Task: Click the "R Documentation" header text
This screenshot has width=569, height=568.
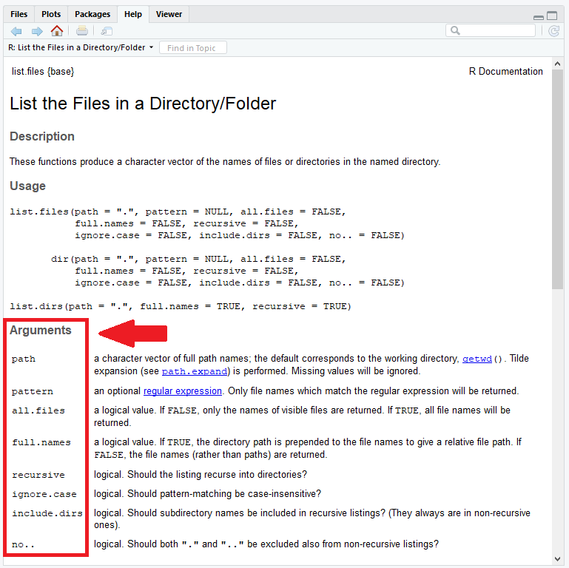Action: (x=505, y=72)
